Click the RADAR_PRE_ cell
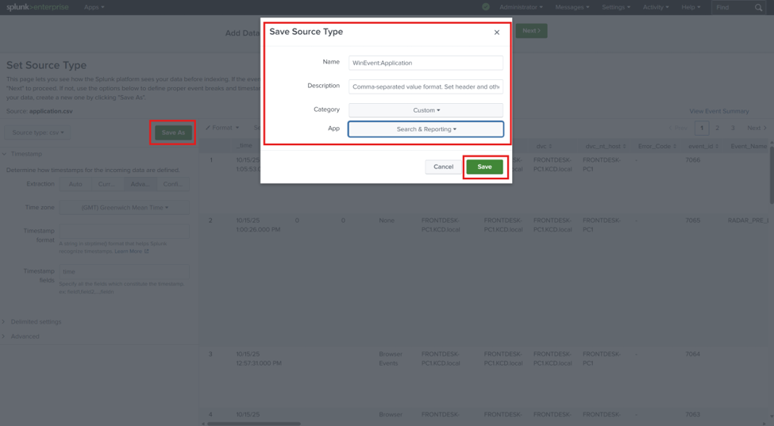The height and width of the screenshot is (426, 774). click(x=748, y=221)
